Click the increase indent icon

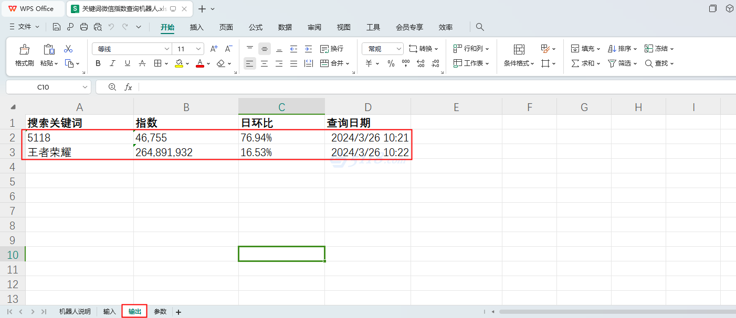pyautogui.click(x=308, y=49)
